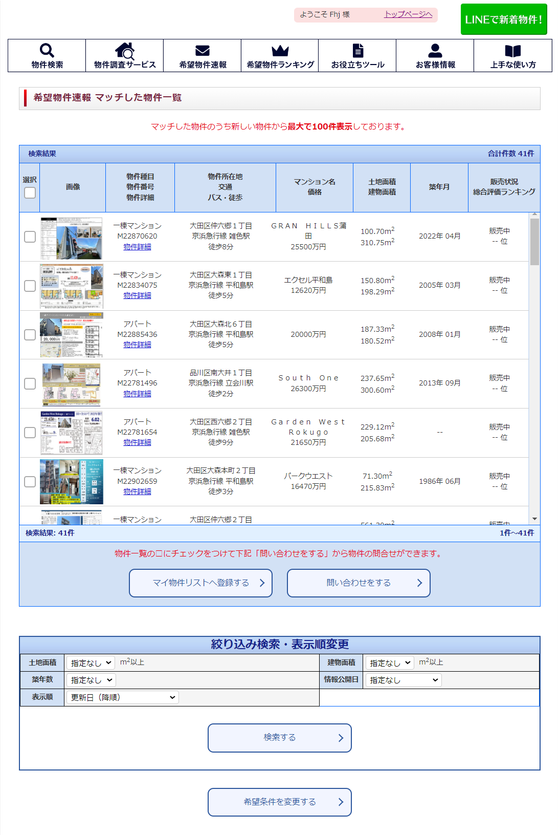This screenshot has width=559, height=835.
Task: Open 物件詳細 link for M22781654
Action: 137,442
